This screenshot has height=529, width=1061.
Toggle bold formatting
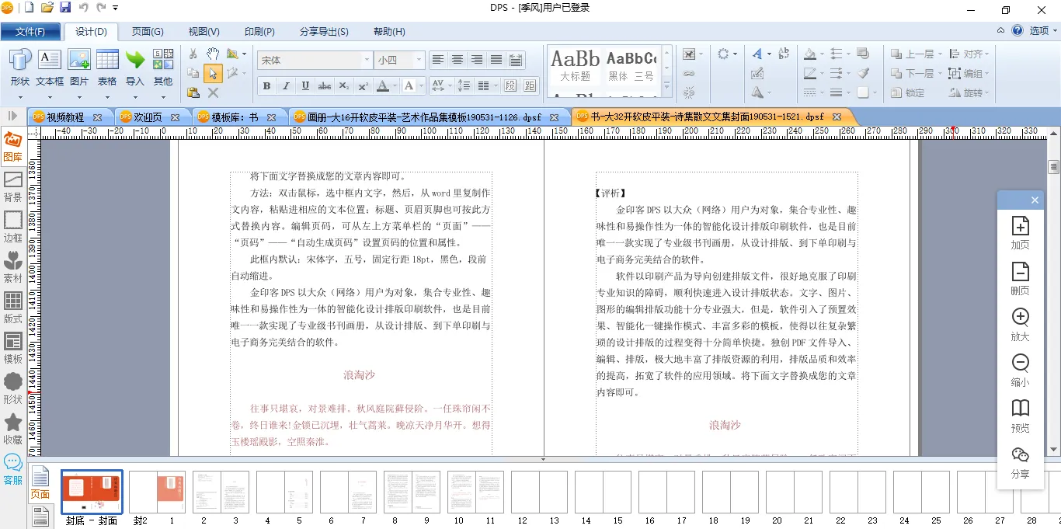(x=266, y=85)
